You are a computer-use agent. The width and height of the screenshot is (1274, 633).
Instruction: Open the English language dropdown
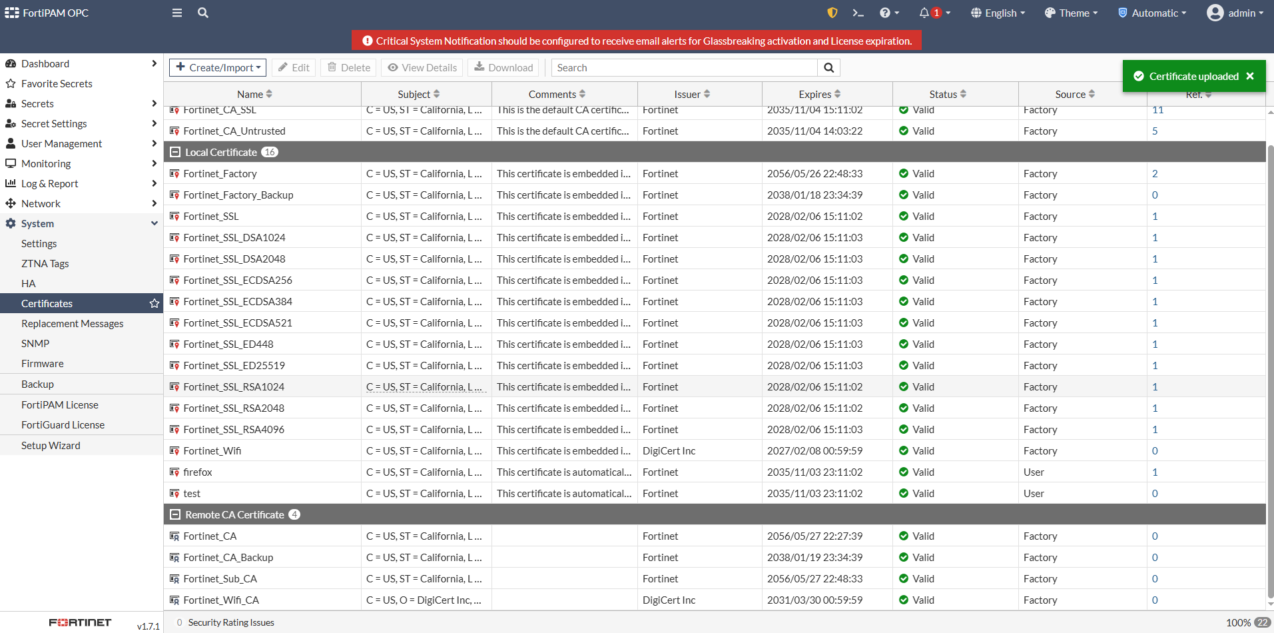(998, 13)
